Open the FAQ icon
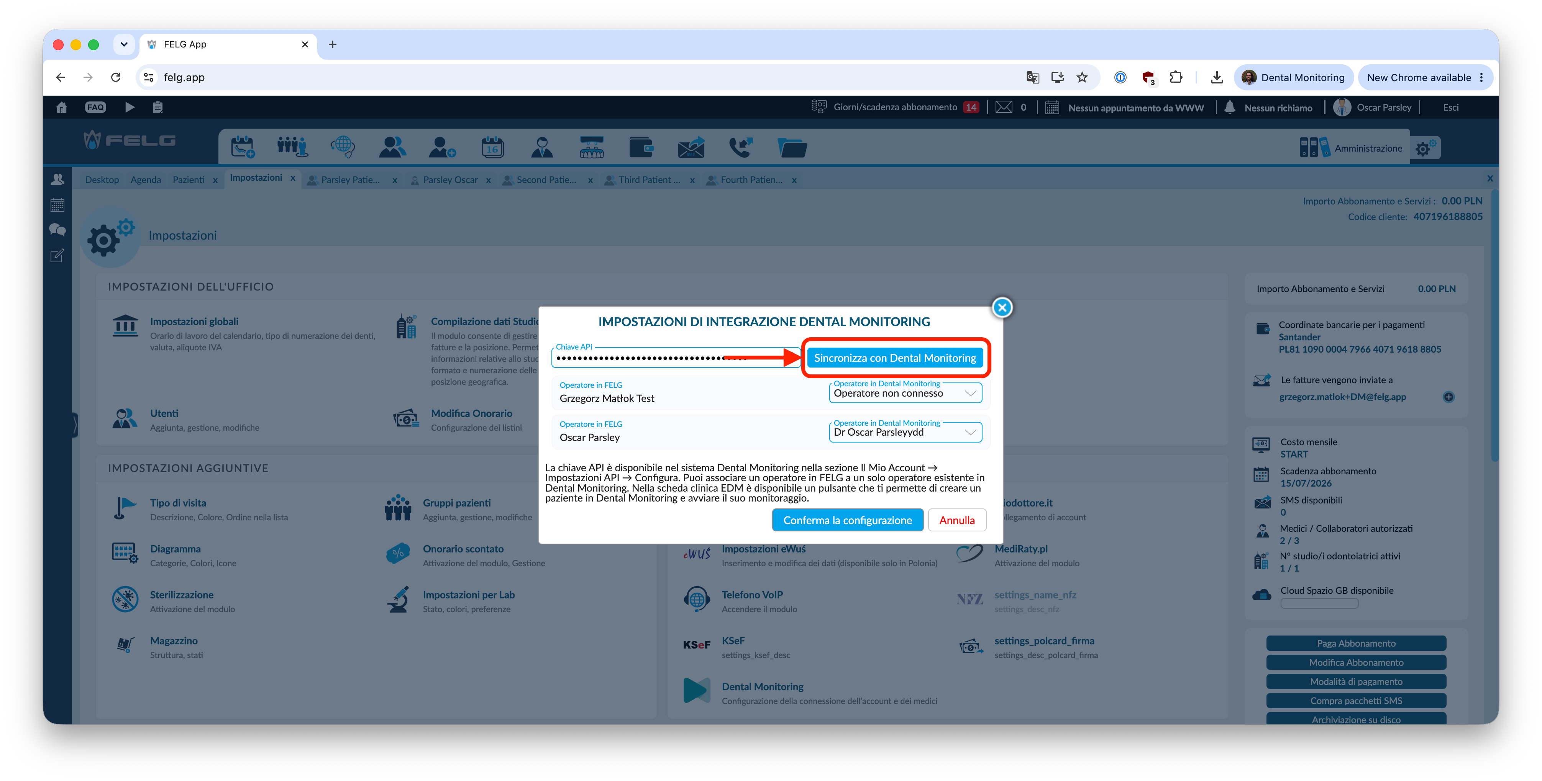Image resolution: width=1542 pixels, height=781 pixels. 96,107
